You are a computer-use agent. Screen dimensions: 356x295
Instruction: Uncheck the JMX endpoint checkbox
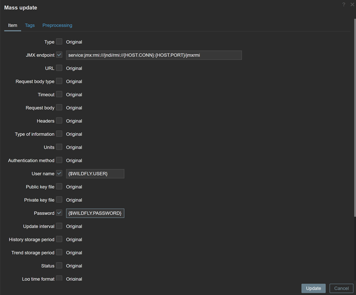(x=59, y=55)
